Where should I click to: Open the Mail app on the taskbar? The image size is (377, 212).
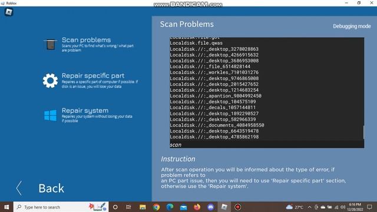tap(183, 207)
